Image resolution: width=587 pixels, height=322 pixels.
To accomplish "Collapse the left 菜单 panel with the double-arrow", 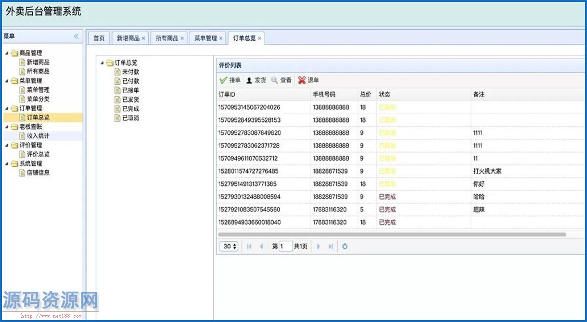I will [76, 37].
